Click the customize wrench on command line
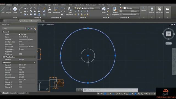This screenshot has height=99, width=176. point(82,90)
